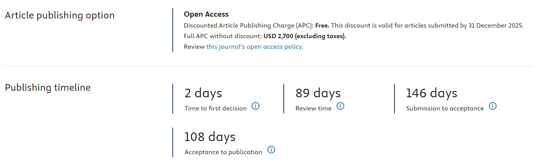Click the USD 2,700 (excluding taxes) text

point(305,36)
